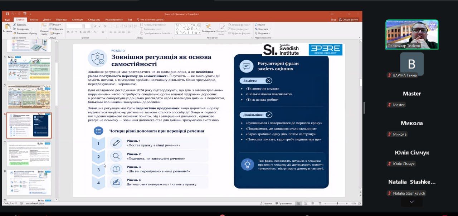
Task: Click the 152% zoom level value
Action: click(353, 203)
